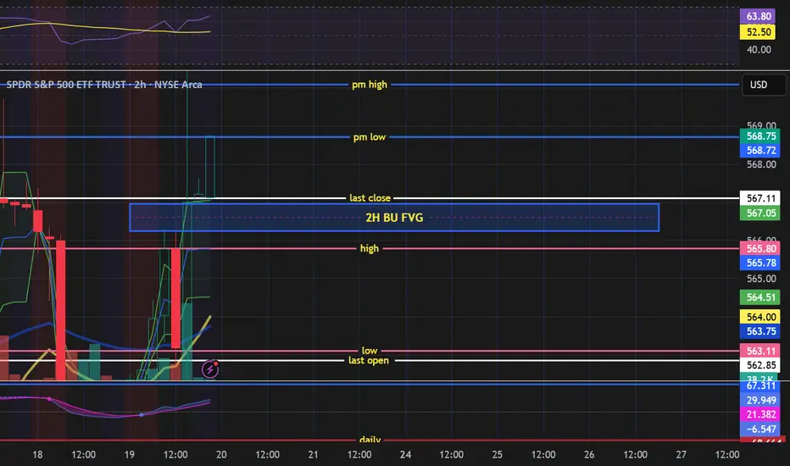Click the white 562.85 price tag
Screen dimensions: 790x466
tap(759, 364)
